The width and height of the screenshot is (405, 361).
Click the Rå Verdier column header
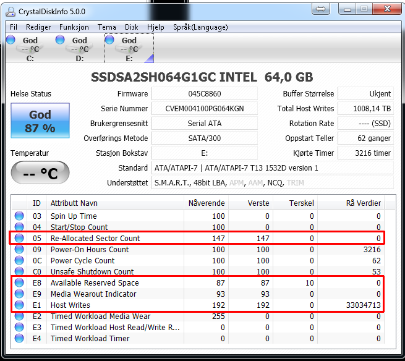(351, 203)
